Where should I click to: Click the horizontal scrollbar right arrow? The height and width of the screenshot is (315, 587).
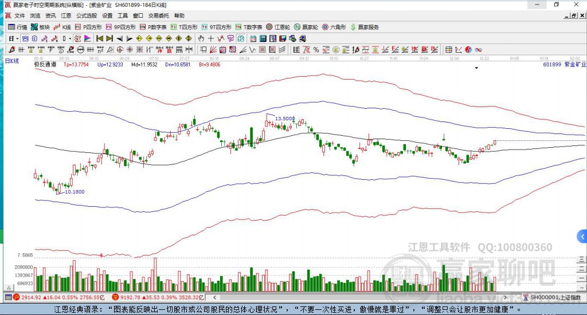pos(505,297)
